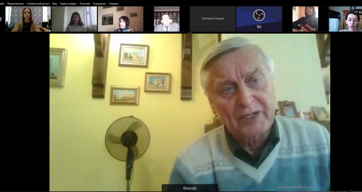Open the Участник menu

85,4
